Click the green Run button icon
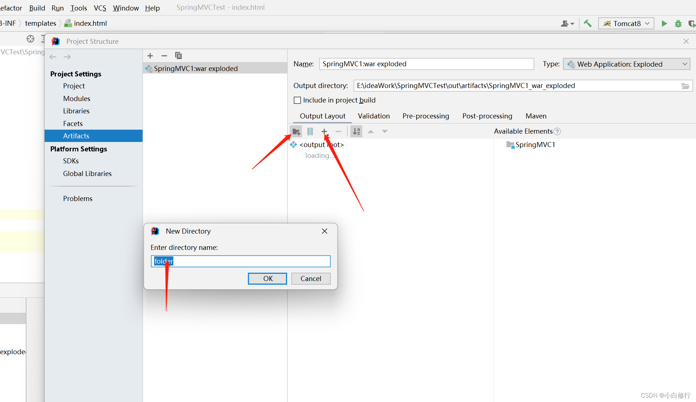 click(664, 24)
